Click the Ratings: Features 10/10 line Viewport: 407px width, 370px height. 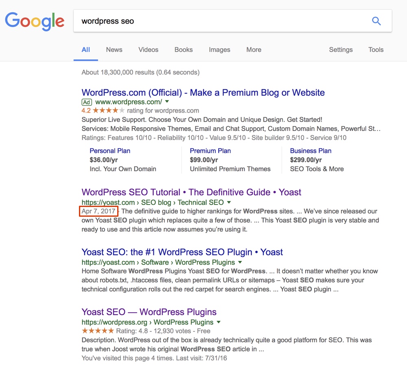214,138
